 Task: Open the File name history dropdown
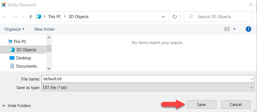252,79
